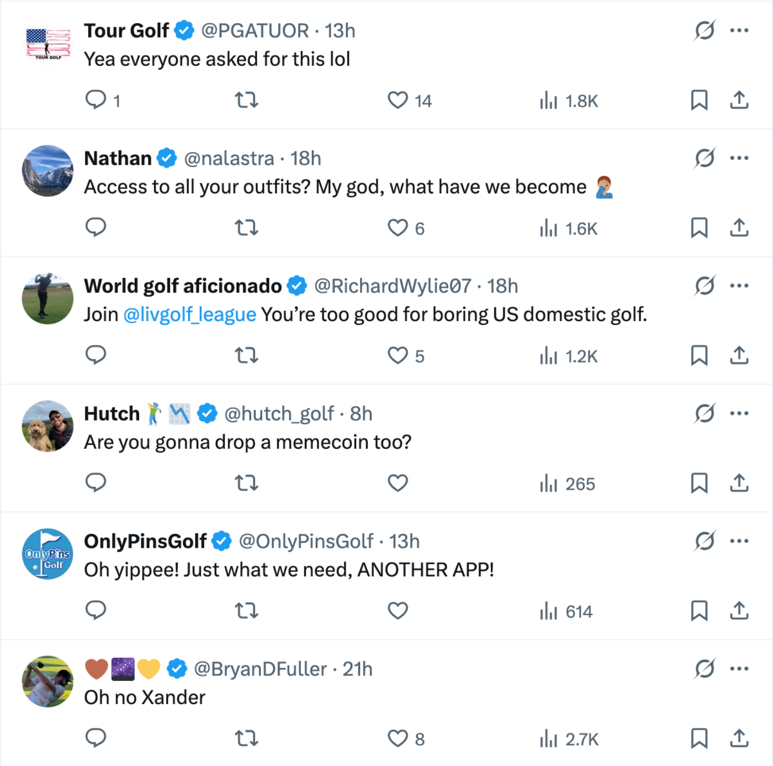Repost Nathan's outfits tweet
The image size is (773, 766).
point(246,228)
